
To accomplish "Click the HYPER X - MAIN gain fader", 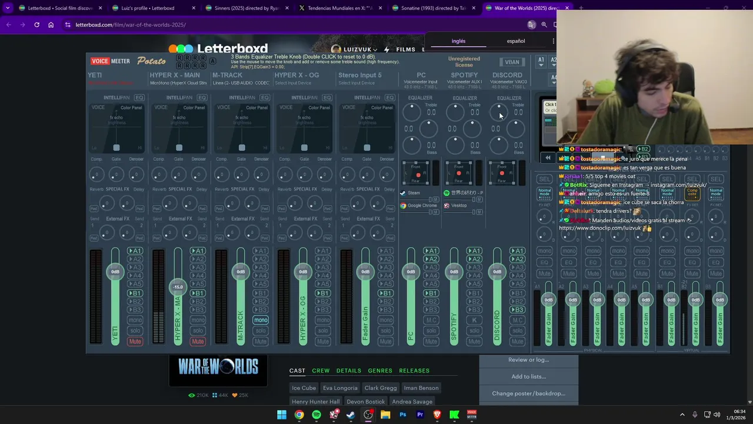I will 178,287.
